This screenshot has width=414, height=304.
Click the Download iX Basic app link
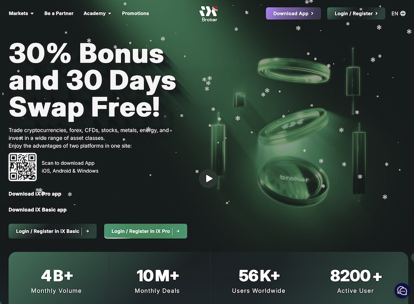tap(37, 210)
